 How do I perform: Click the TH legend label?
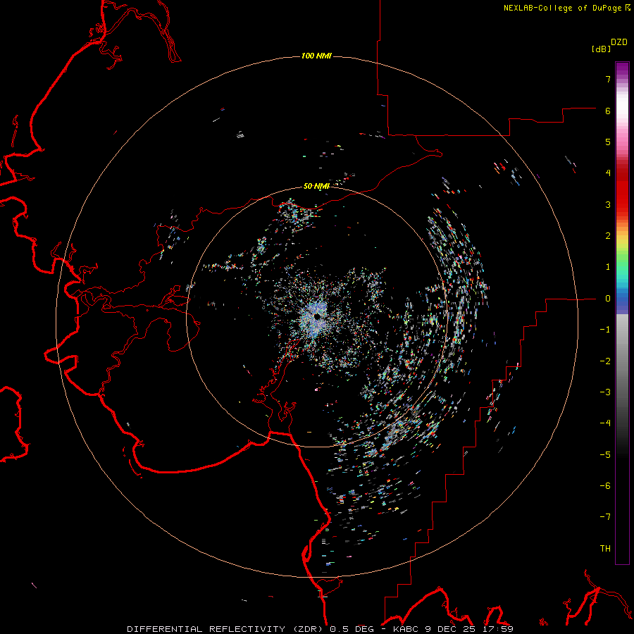tap(605, 549)
